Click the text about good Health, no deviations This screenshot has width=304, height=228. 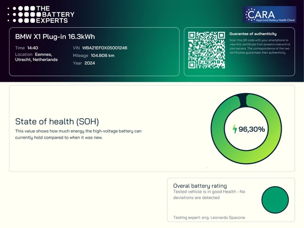pyautogui.click(x=209, y=195)
